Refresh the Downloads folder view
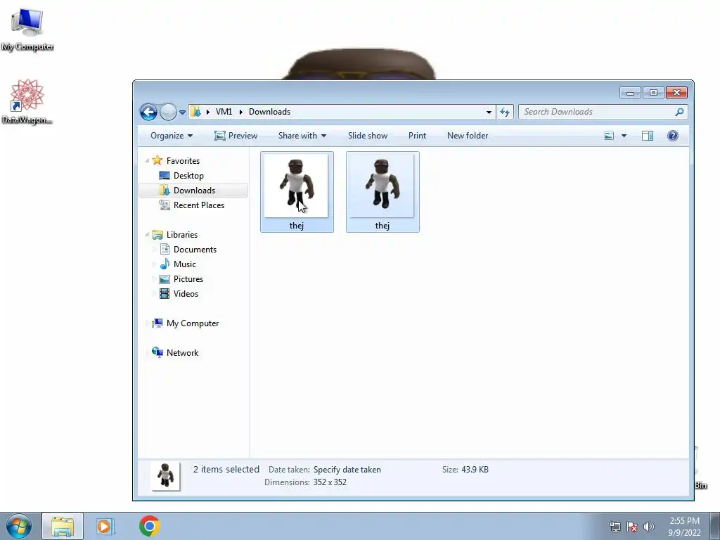The image size is (720, 540). [x=505, y=112]
